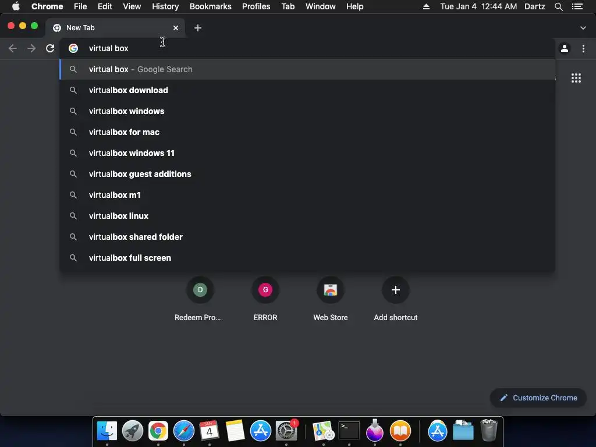Open the Google apps grid
The width and height of the screenshot is (596, 447).
tap(576, 78)
